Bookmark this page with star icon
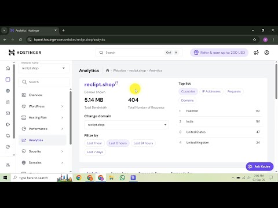Image resolution: width=278 pixels, height=208 pixels. click(x=254, y=40)
